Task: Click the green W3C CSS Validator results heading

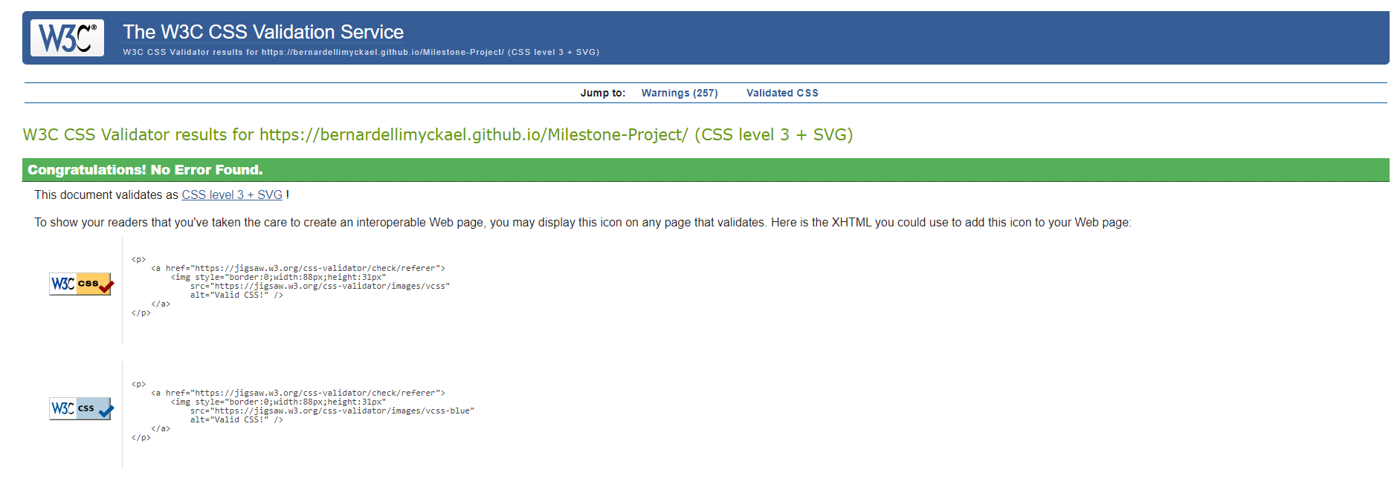Action: click(438, 134)
